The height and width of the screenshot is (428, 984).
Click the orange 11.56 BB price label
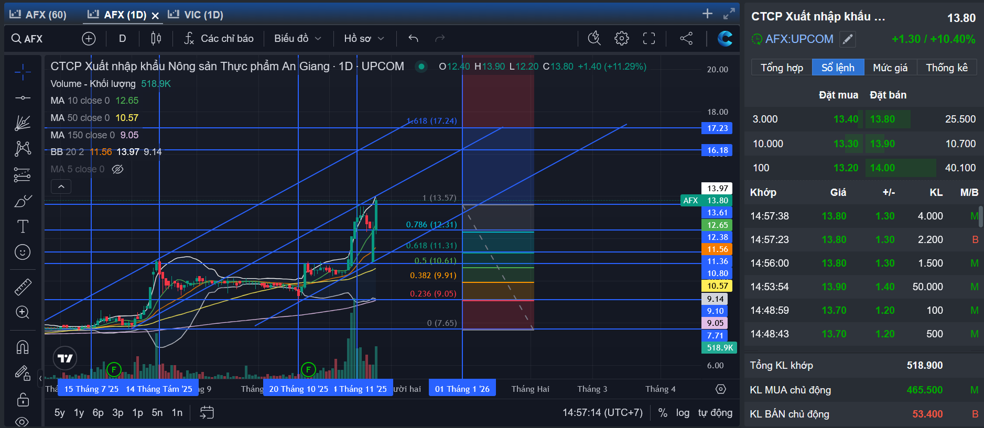coord(717,249)
